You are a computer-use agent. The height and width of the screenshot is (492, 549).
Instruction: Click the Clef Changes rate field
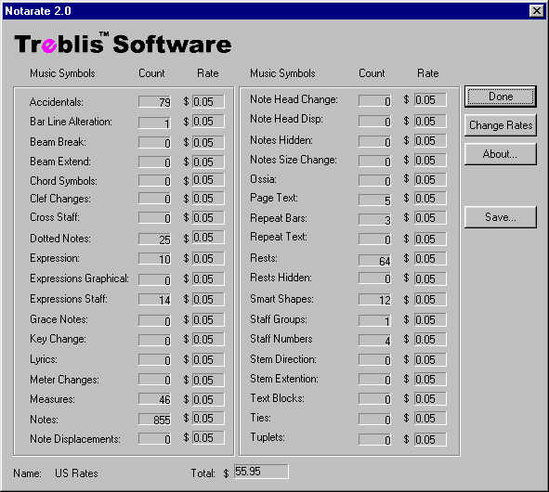pyautogui.click(x=208, y=199)
